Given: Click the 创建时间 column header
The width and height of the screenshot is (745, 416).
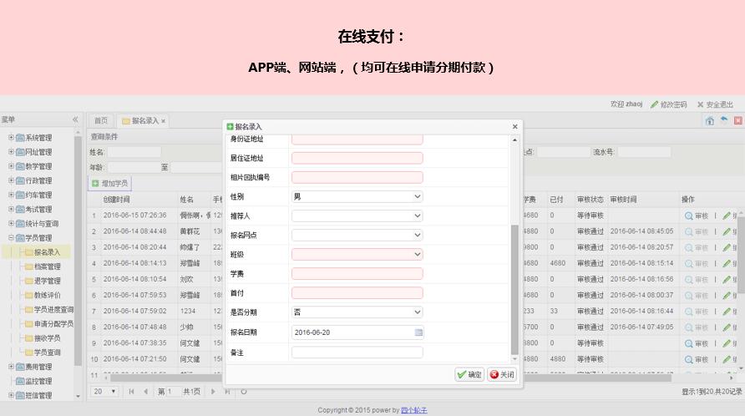Looking at the screenshot, I should (x=116, y=200).
